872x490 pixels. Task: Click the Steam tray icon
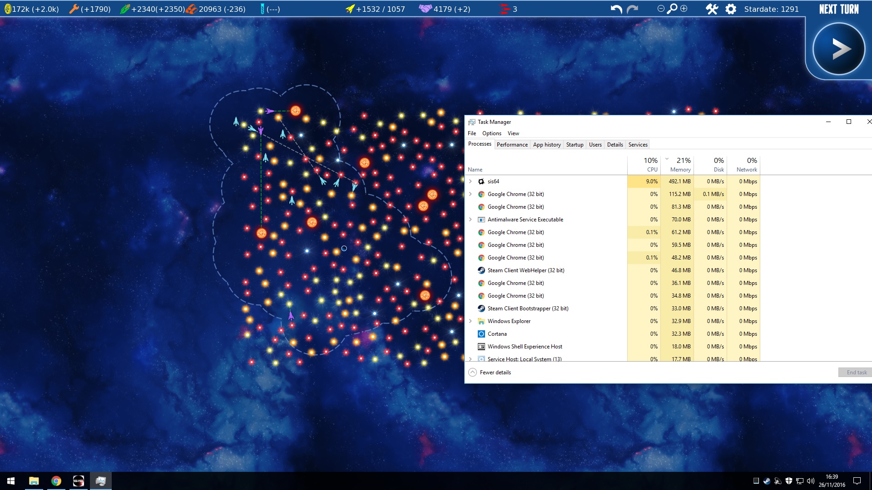click(767, 481)
